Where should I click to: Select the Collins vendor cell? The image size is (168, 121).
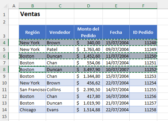(x=60, y=89)
